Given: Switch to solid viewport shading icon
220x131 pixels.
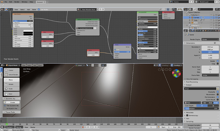Looking at the screenshot, I should (x=155, y=65).
